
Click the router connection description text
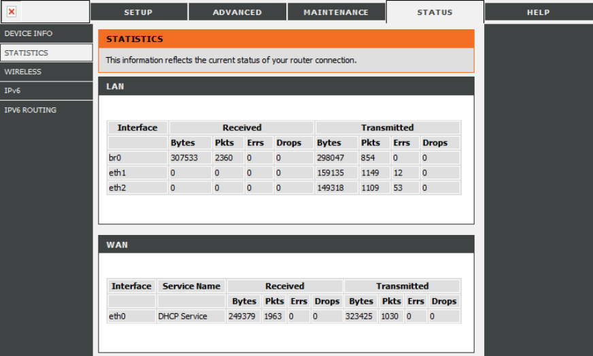pyautogui.click(x=231, y=60)
